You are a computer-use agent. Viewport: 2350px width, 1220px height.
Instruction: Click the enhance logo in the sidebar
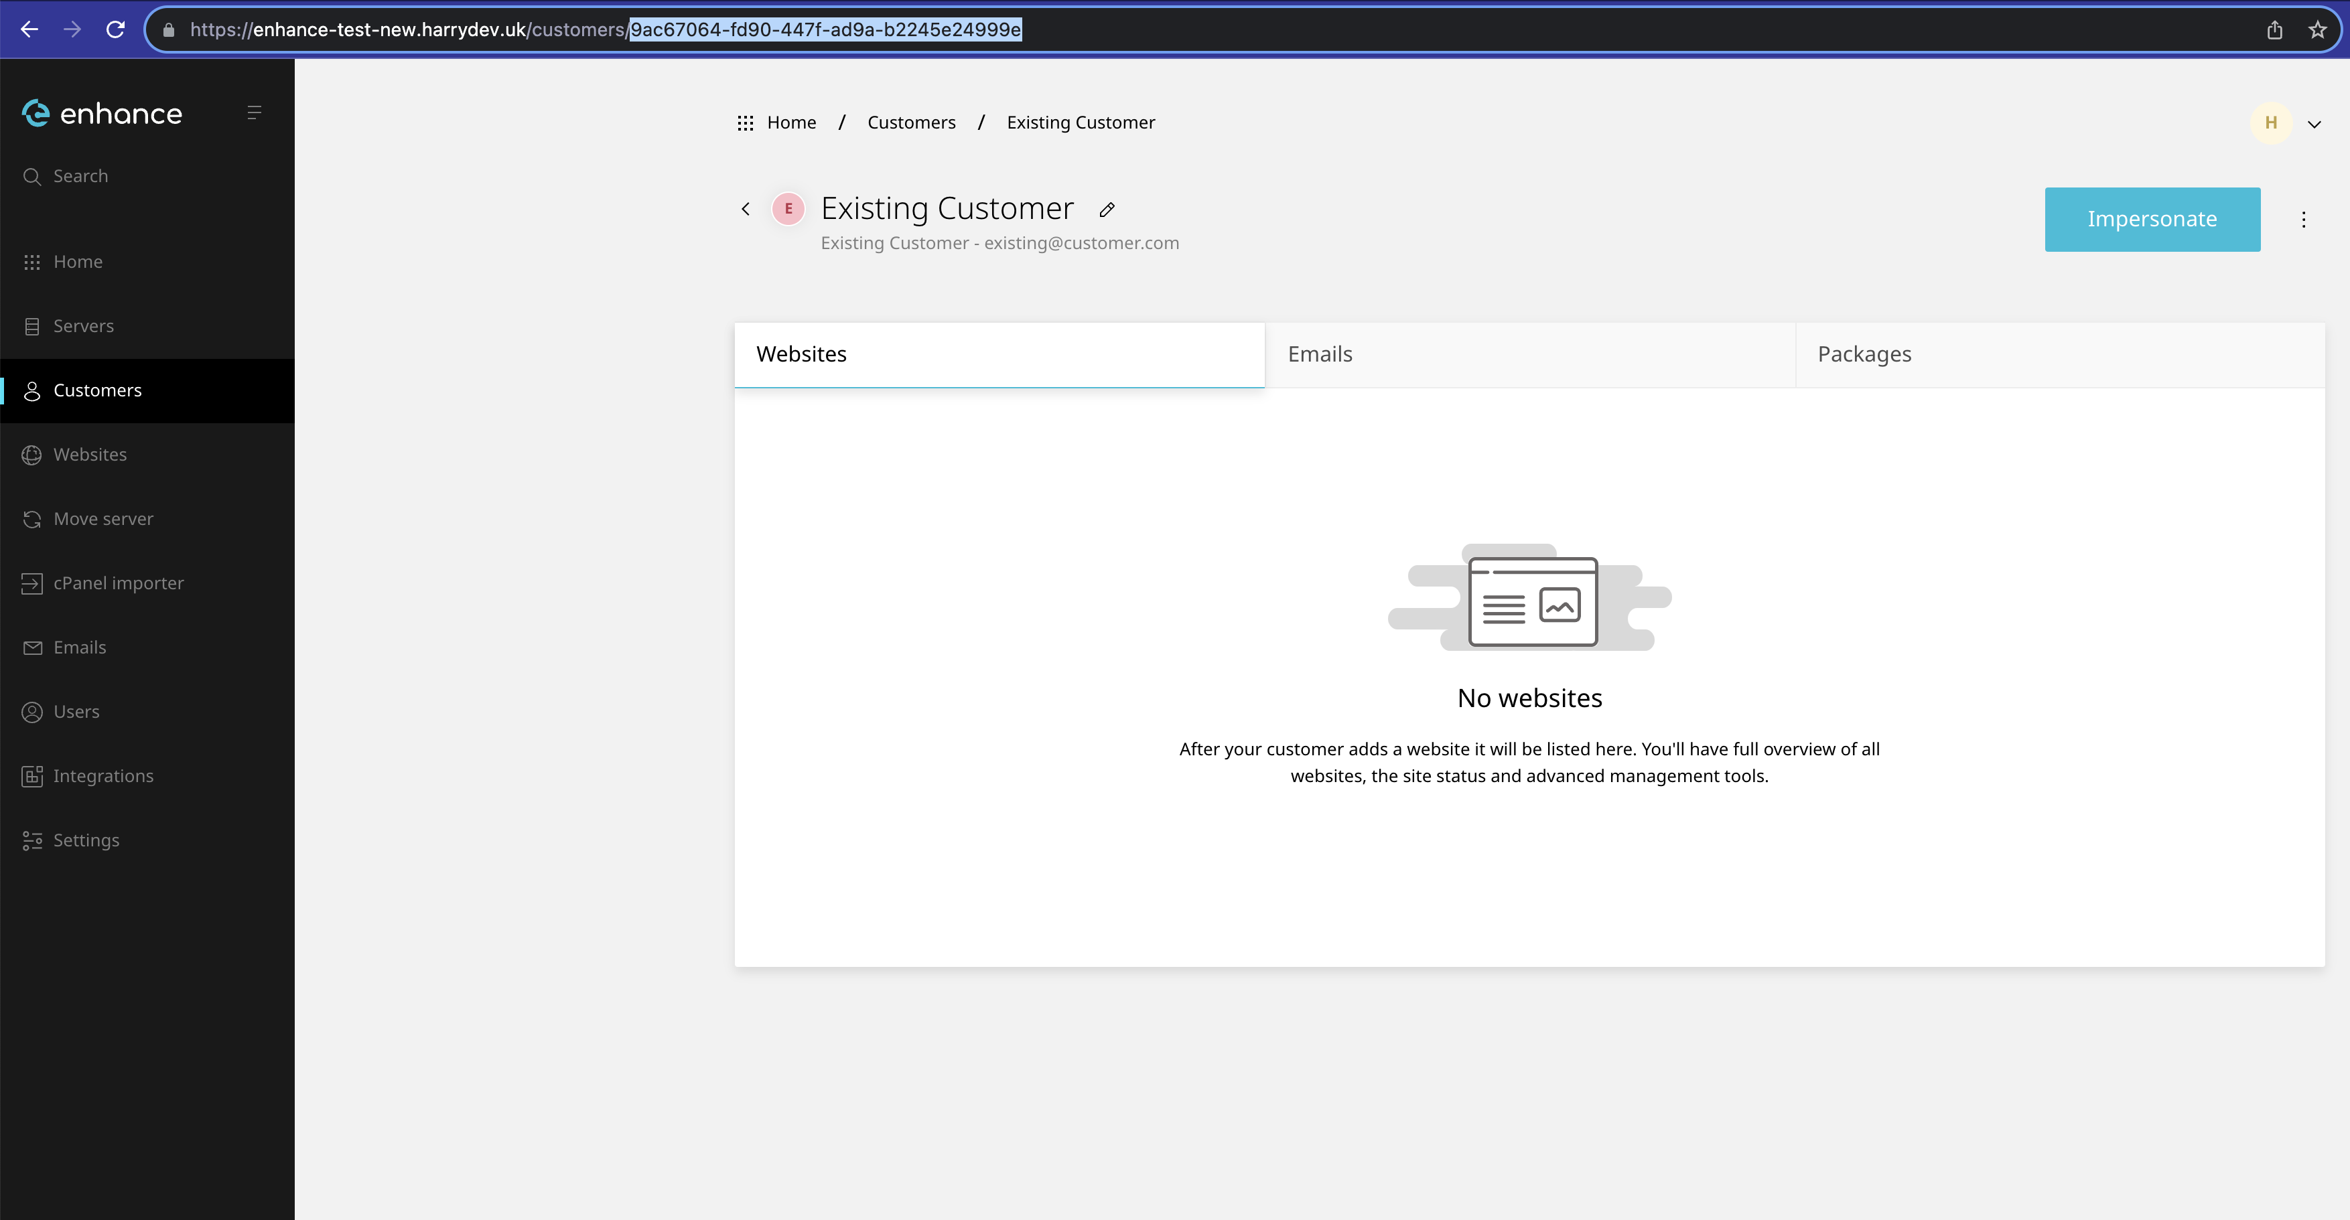click(x=102, y=113)
